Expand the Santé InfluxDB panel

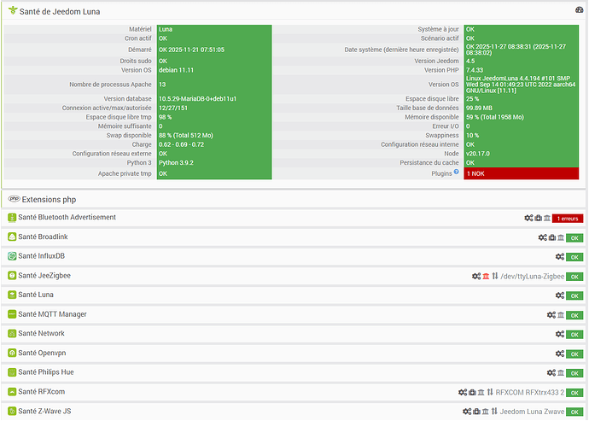41,256
